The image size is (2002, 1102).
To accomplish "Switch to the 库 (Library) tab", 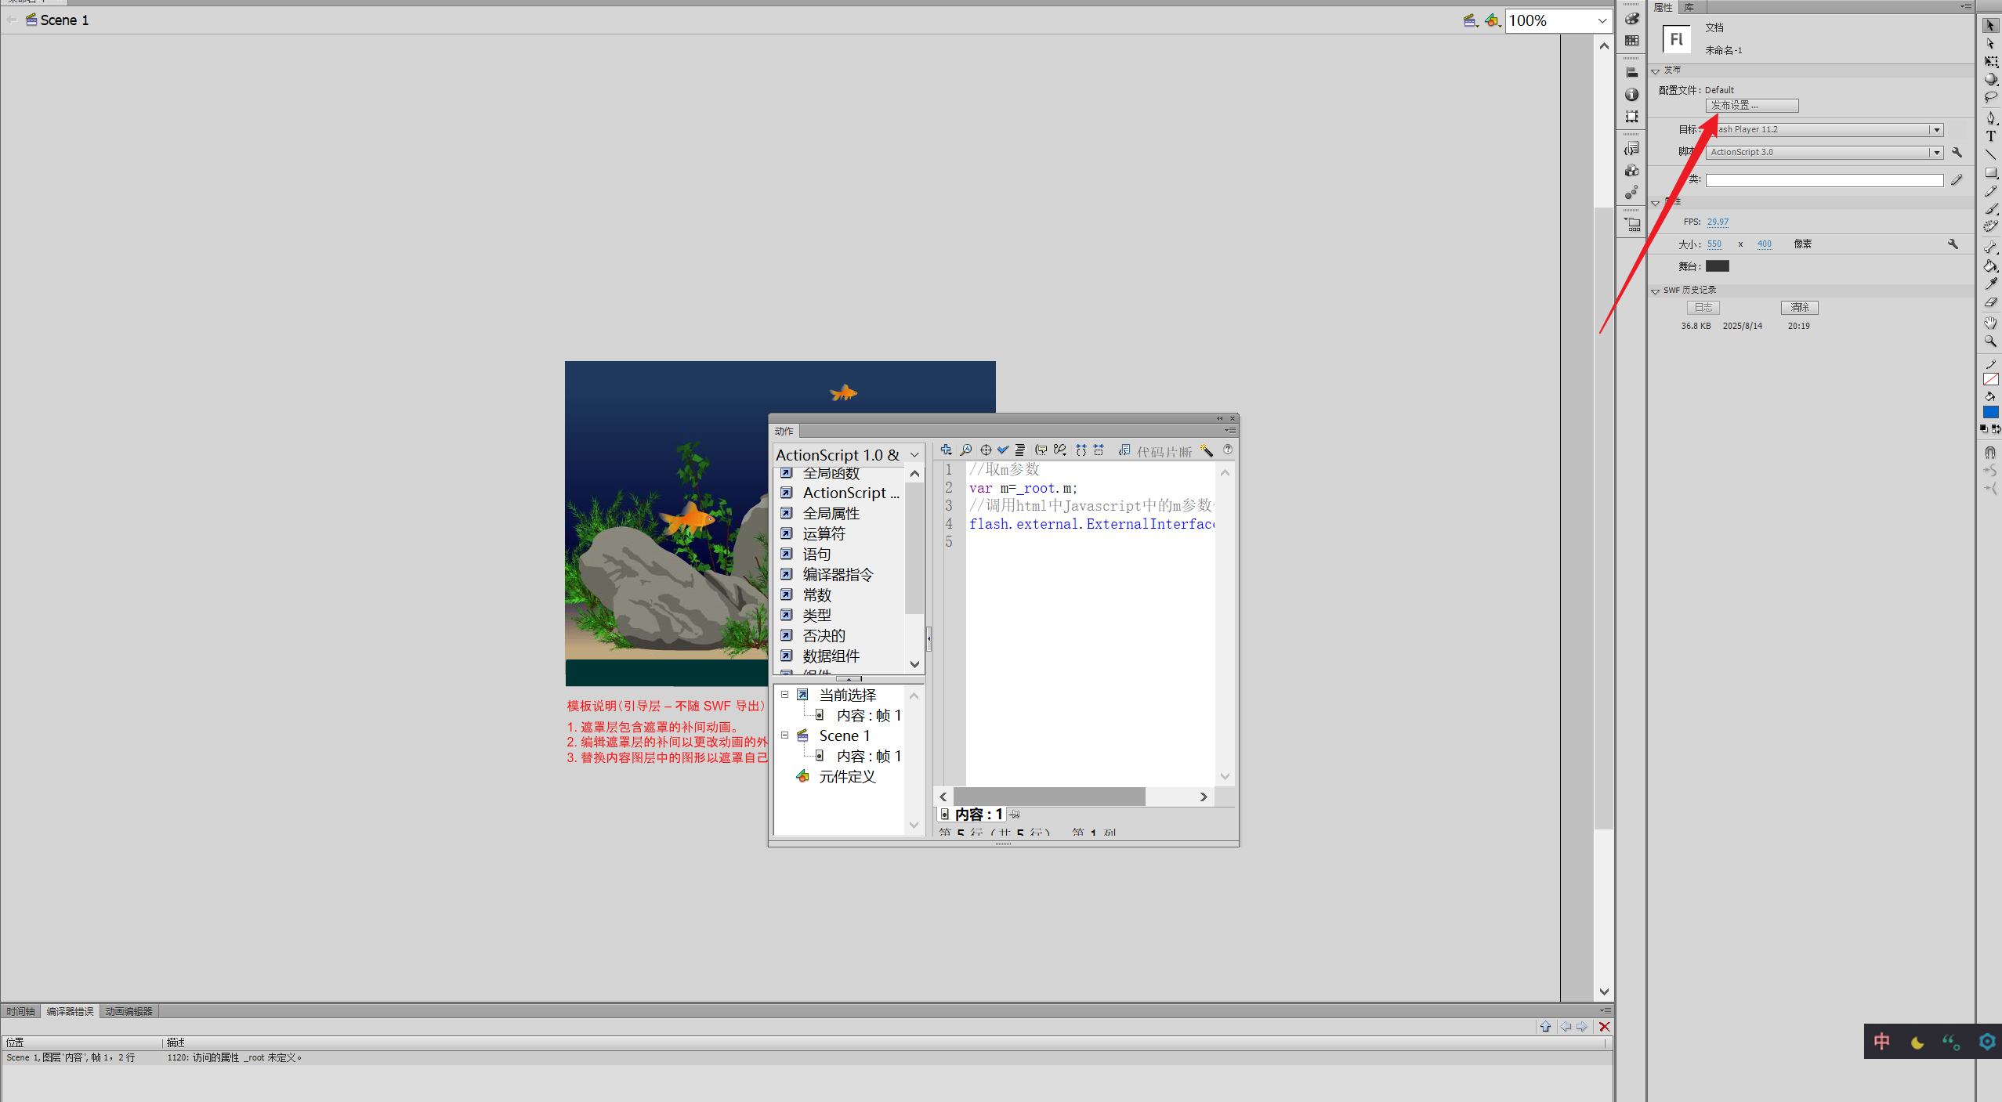I will [x=1689, y=7].
